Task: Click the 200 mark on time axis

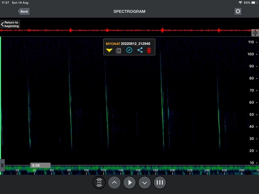Action: pos(172,170)
